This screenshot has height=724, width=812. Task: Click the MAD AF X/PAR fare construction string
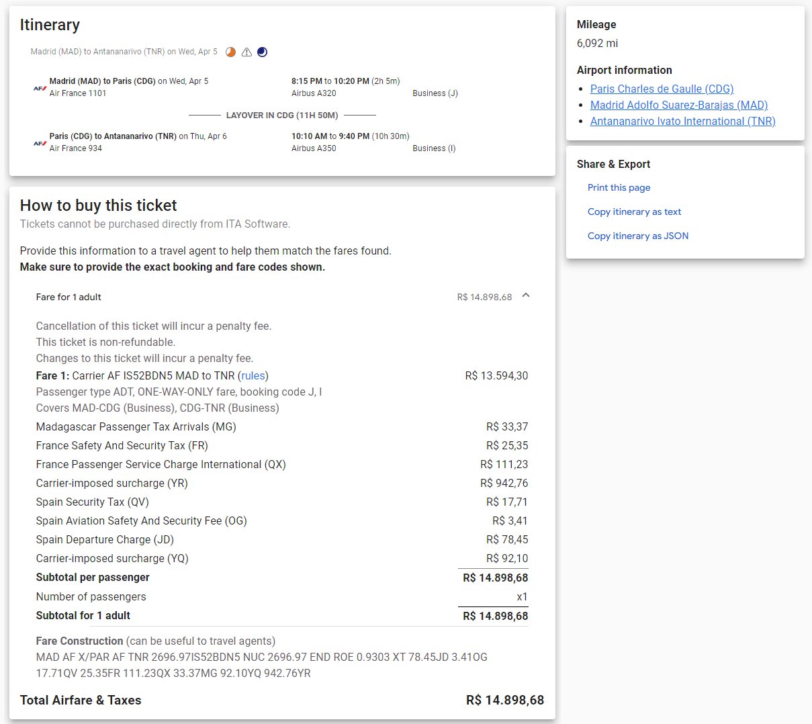[x=262, y=665]
